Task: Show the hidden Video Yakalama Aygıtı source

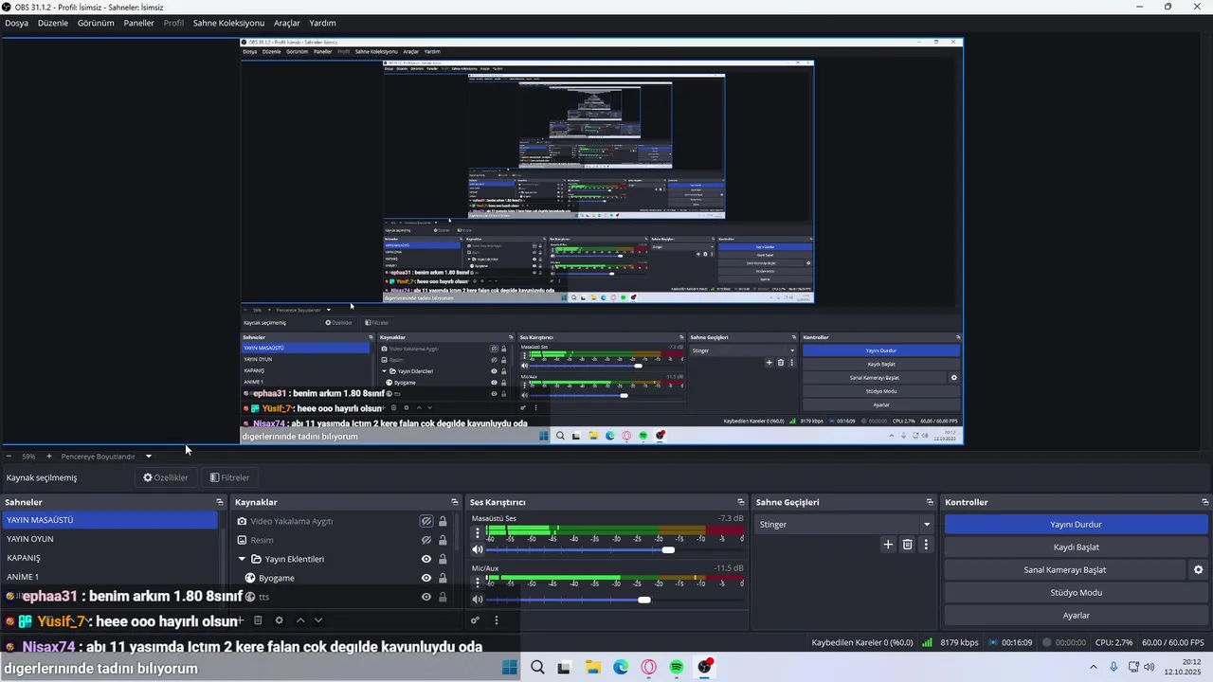Action: (426, 521)
